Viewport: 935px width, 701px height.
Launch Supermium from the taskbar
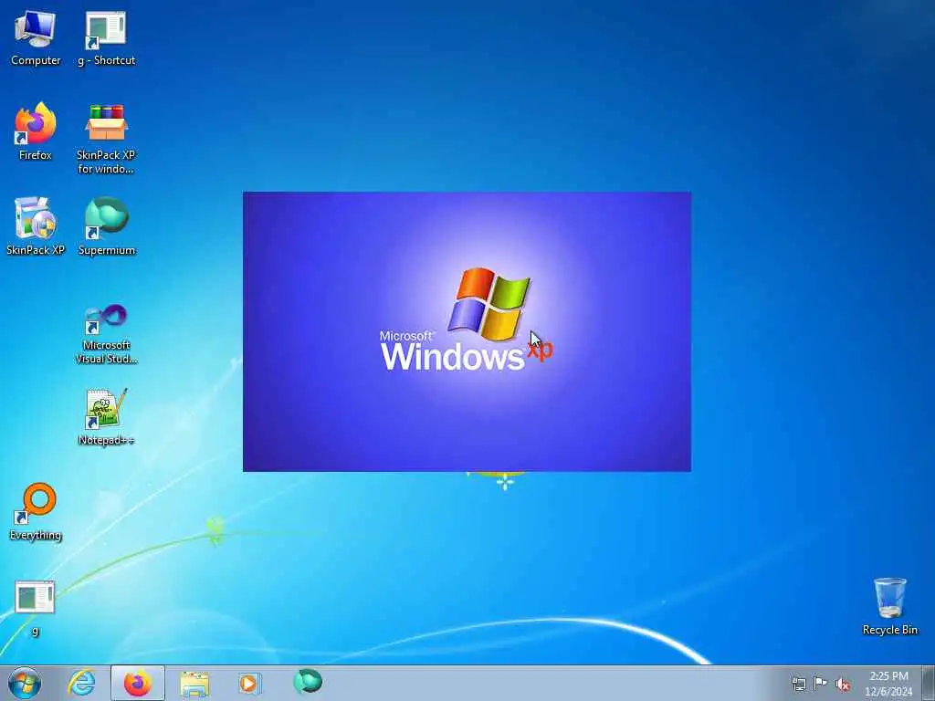pos(308,682)
